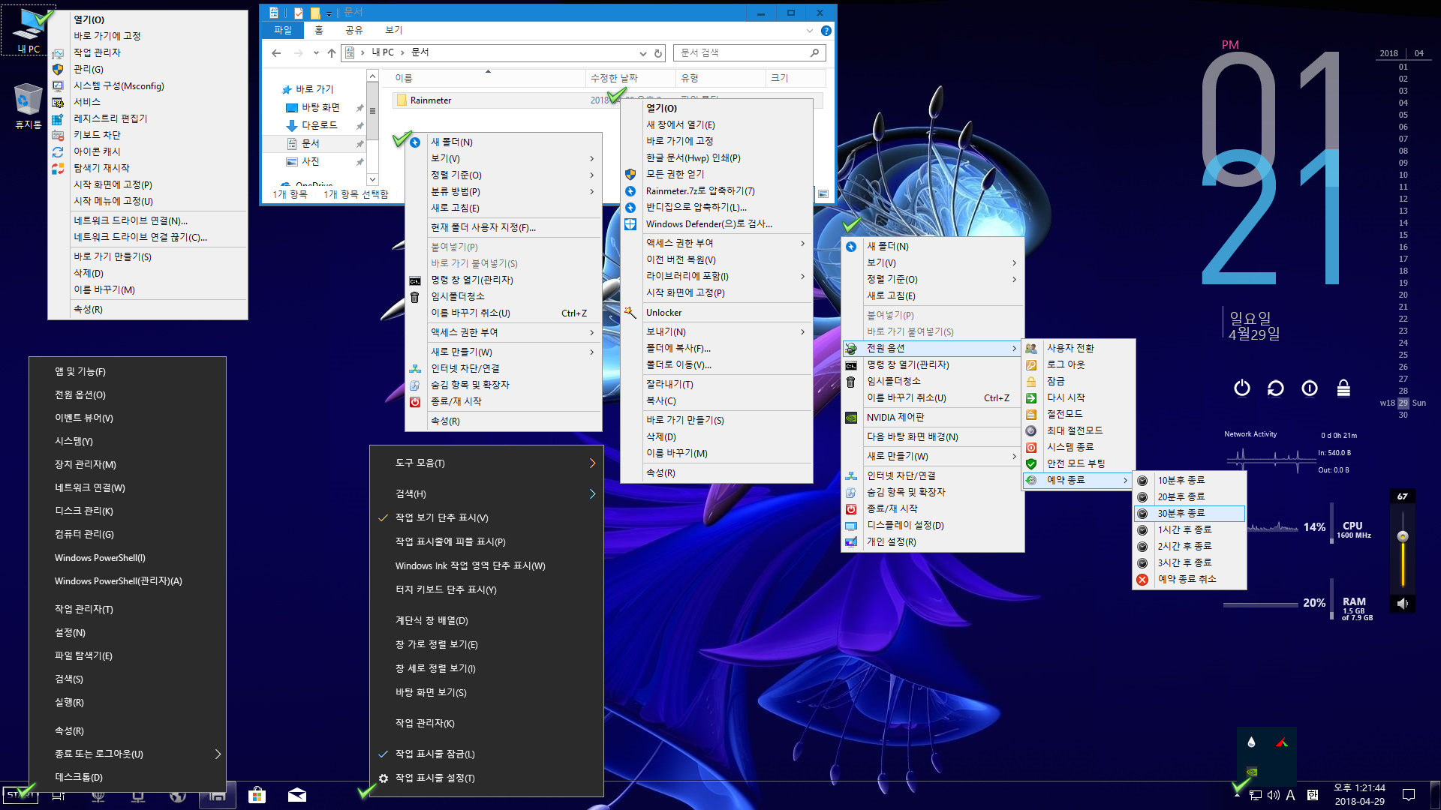The image size is (1441, 810).
Task: Sort by 수정한 날짜 column header
Action: coord(630,78)
